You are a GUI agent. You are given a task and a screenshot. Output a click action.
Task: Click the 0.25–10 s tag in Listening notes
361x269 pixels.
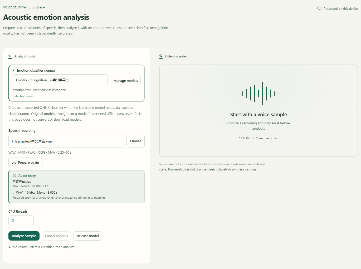click(245, 138)
